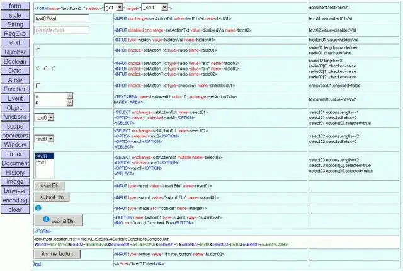
Task: Select the third radio02 radio button
Action: [x=54, y=69]
